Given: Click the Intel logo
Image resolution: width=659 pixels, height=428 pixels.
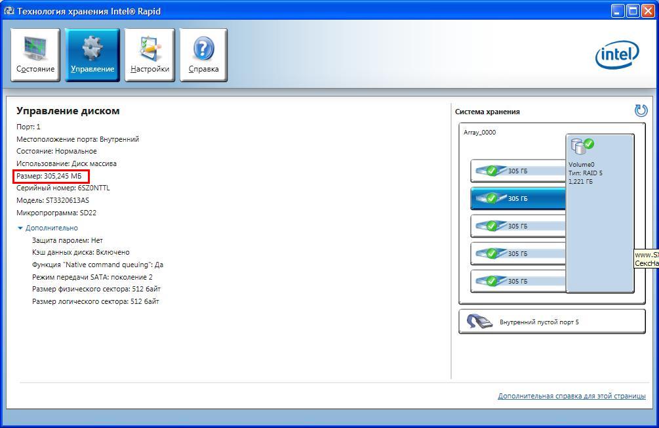Looking at the screenshot, I should pyautogui.click(x=617, y=54).
